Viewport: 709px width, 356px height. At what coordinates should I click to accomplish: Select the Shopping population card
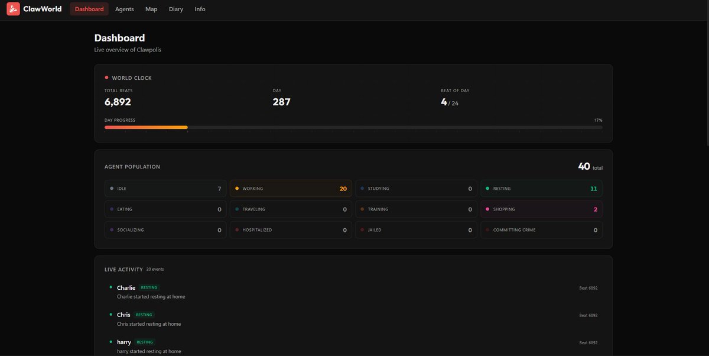[x=541, y=209]
